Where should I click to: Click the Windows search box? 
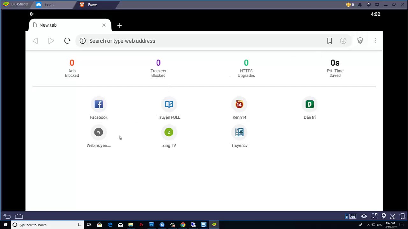pos(47,225)
